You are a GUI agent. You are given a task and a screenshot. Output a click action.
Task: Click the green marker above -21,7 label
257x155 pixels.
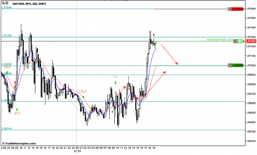point(17,109)
